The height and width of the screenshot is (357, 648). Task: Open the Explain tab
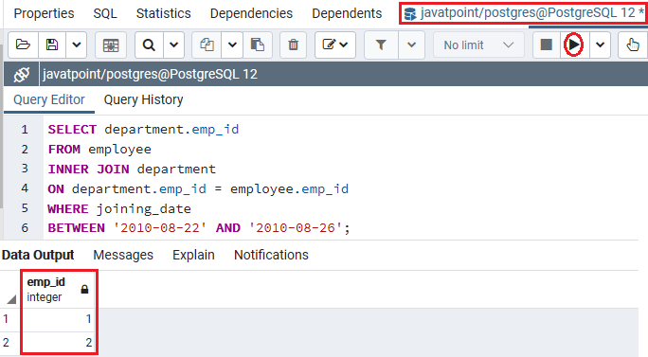193,255
